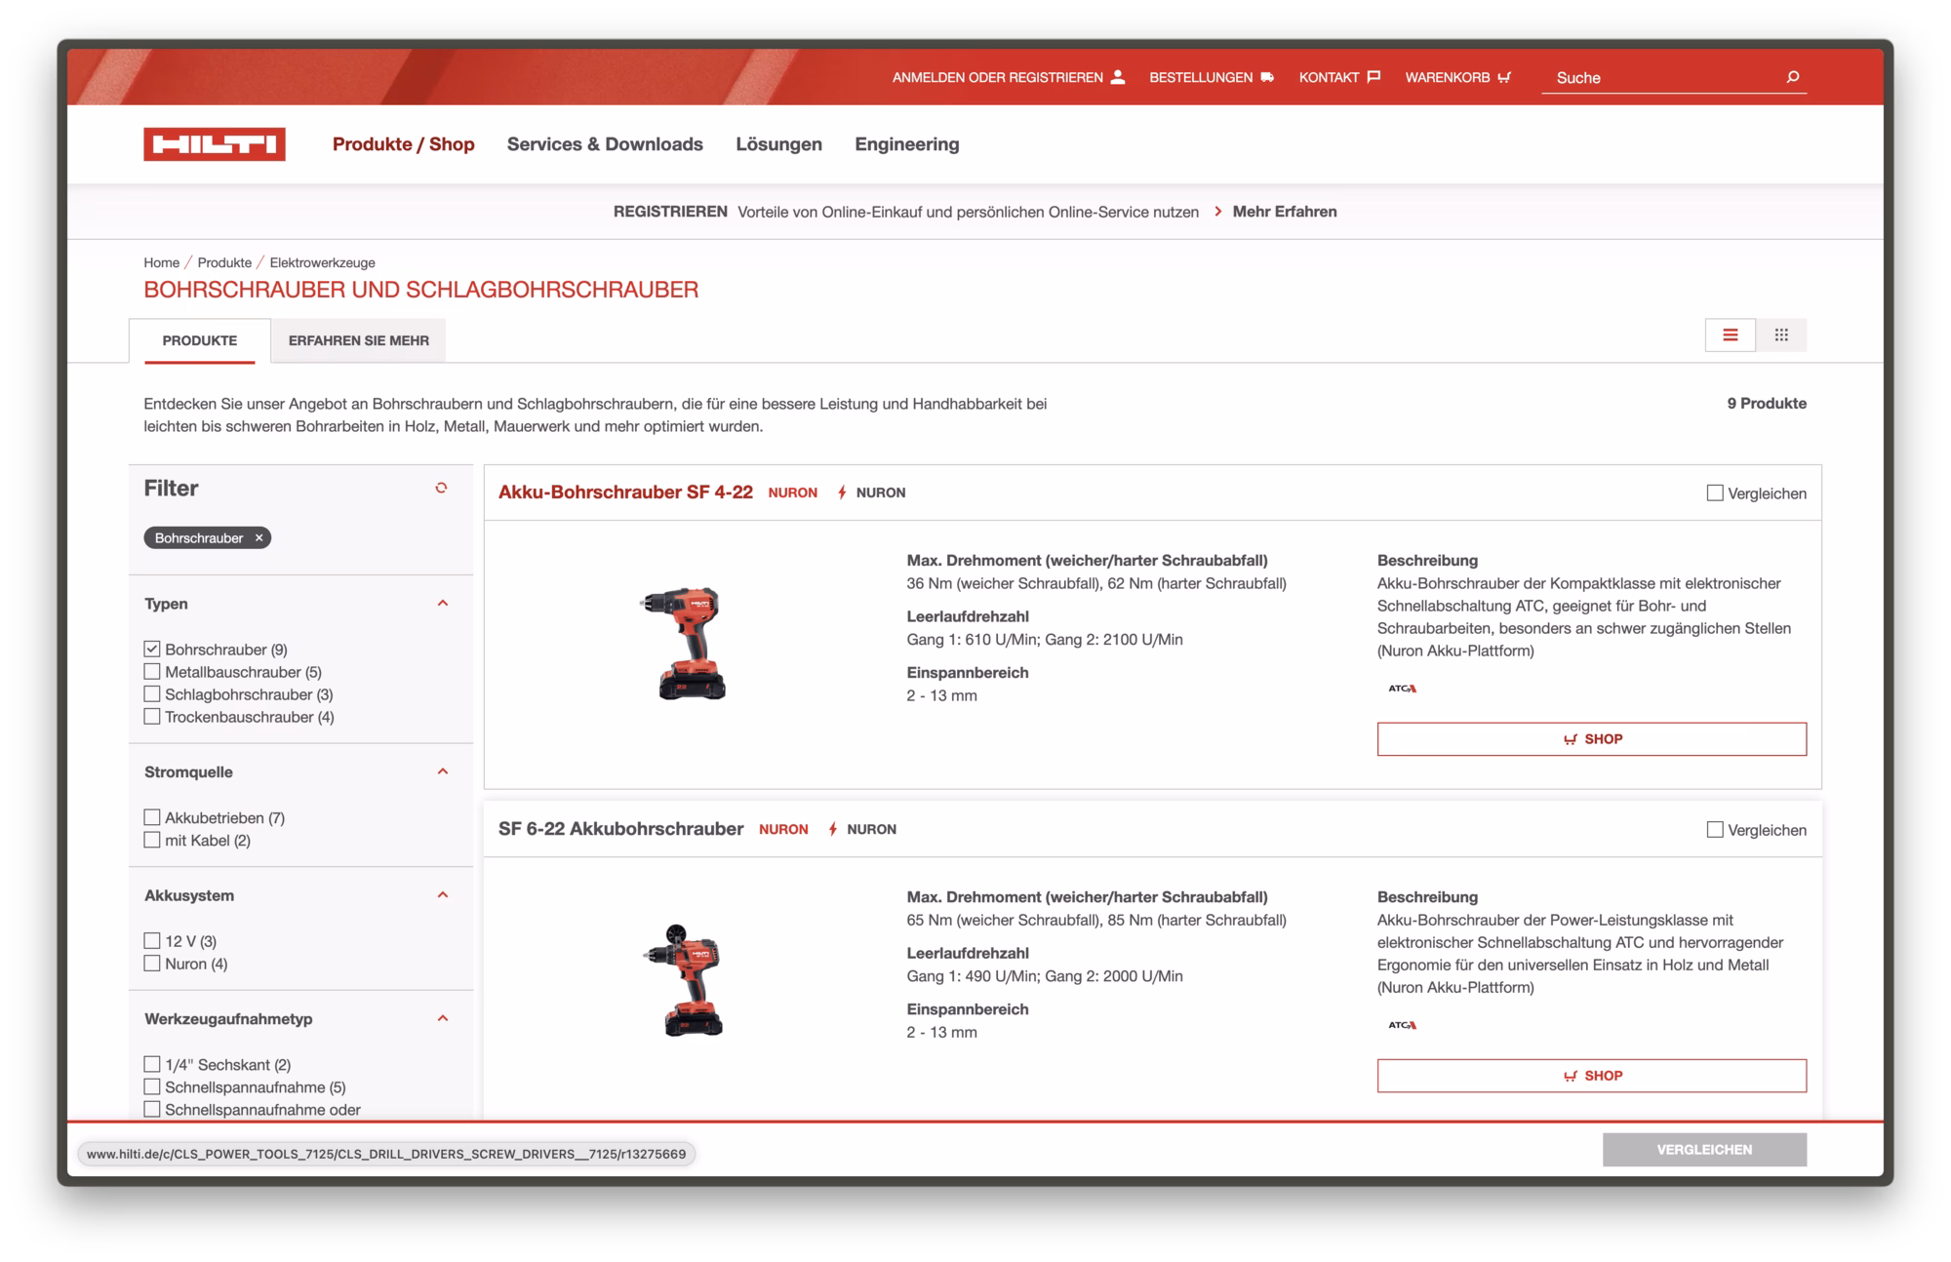Go to Home breadcrumb
Viewport: 1951px width, 1262px height.
pos(161,262)
